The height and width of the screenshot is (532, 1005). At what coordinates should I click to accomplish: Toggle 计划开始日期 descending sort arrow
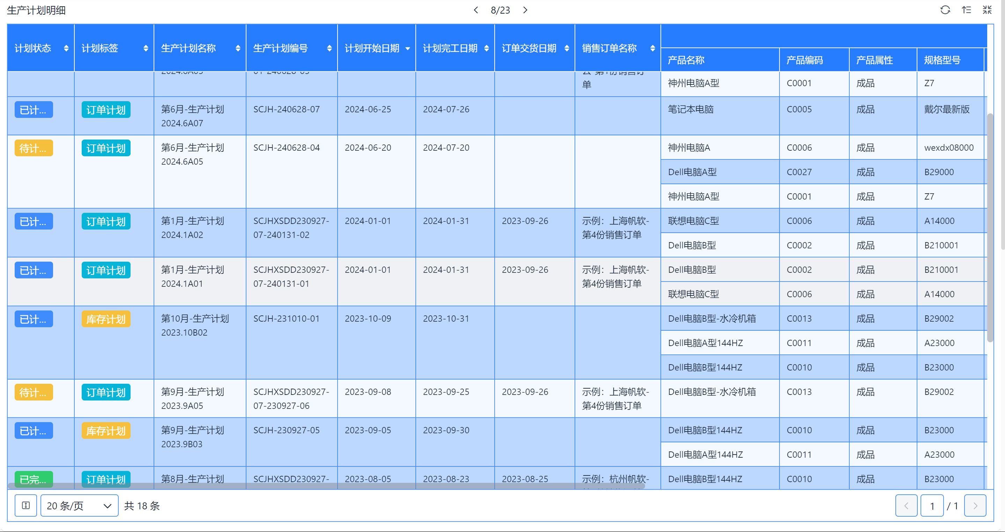[408, 49]
